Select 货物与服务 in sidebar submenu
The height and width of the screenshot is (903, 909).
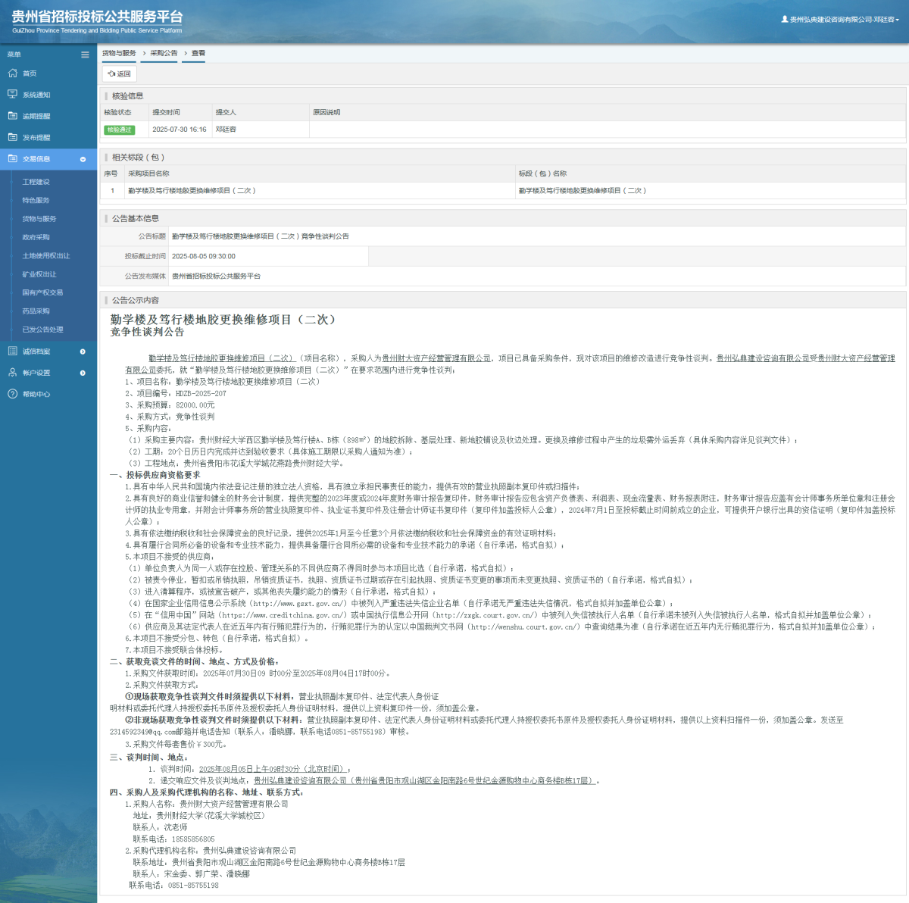coord(39,219)
